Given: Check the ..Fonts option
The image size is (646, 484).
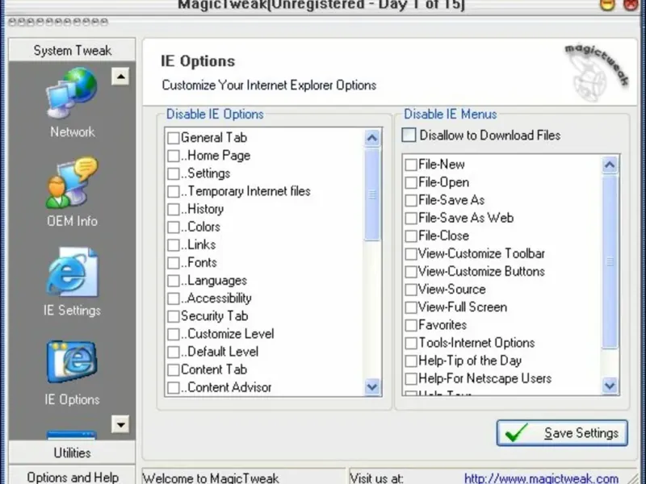Looking at the screenshot, I should (174, 263).
